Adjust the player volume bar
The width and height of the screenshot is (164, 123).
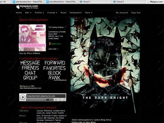(x=36, y=100)
